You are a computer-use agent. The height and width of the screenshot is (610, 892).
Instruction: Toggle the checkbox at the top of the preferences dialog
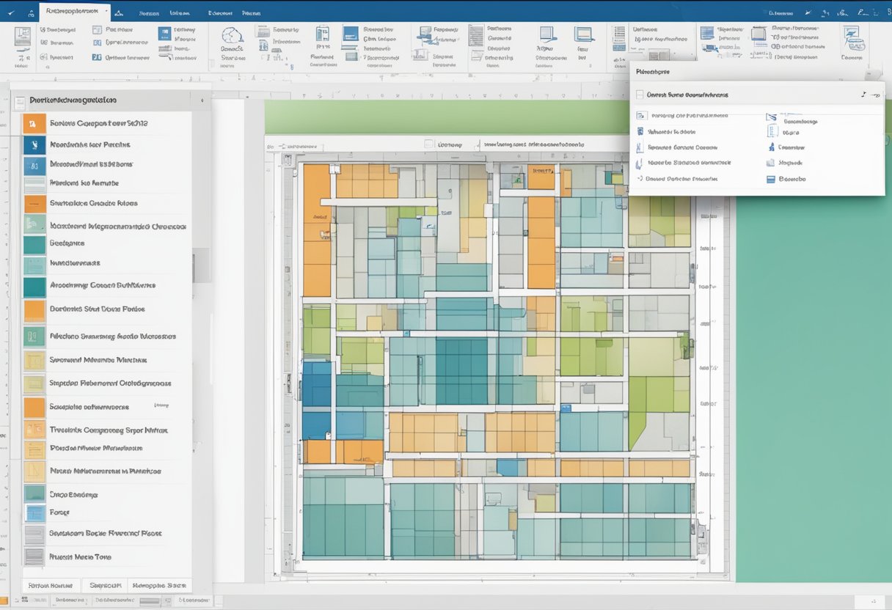tap(640, 94)
